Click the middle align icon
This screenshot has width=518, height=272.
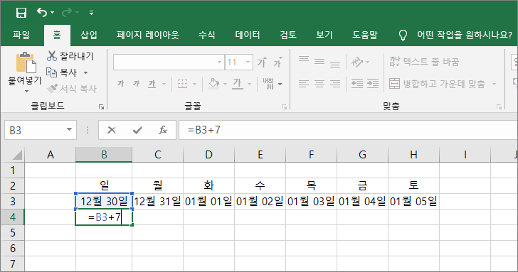tap(319, 62)
